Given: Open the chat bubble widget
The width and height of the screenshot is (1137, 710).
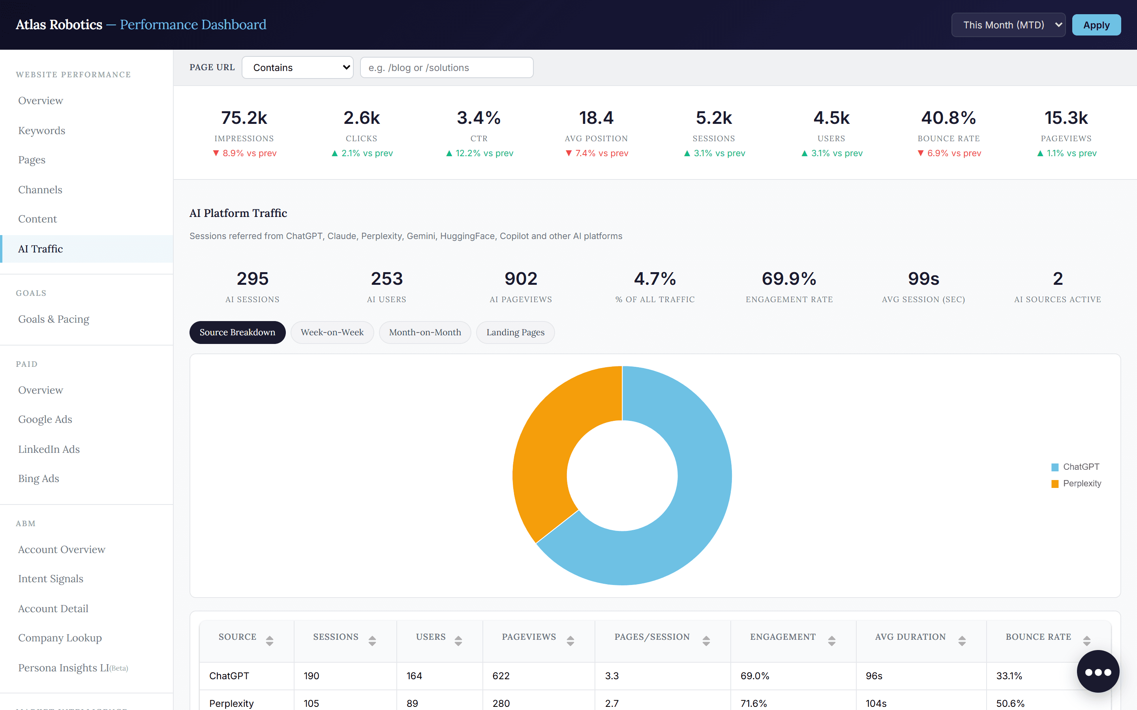Looking at the screenshot, I should pyautogui.click(x=1098, y=671).
